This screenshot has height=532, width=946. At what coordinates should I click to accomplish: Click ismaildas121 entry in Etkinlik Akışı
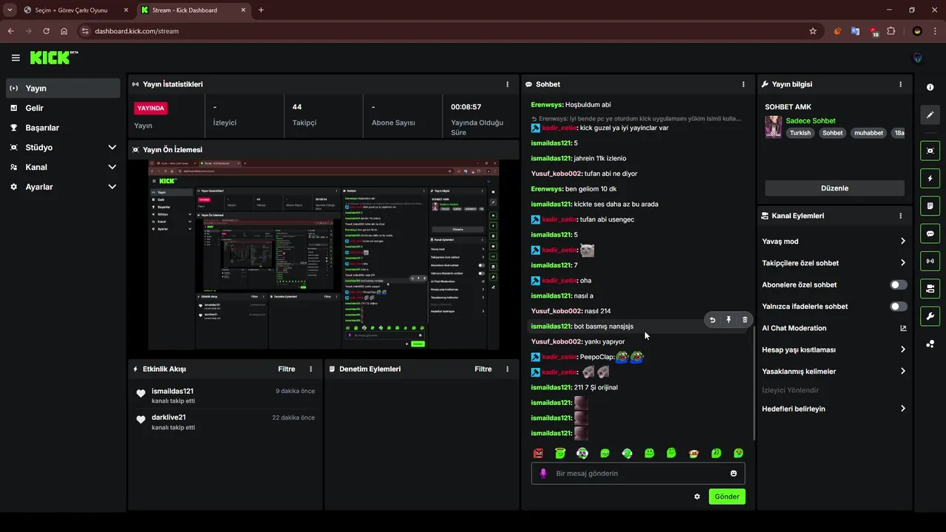coord(225,395)
